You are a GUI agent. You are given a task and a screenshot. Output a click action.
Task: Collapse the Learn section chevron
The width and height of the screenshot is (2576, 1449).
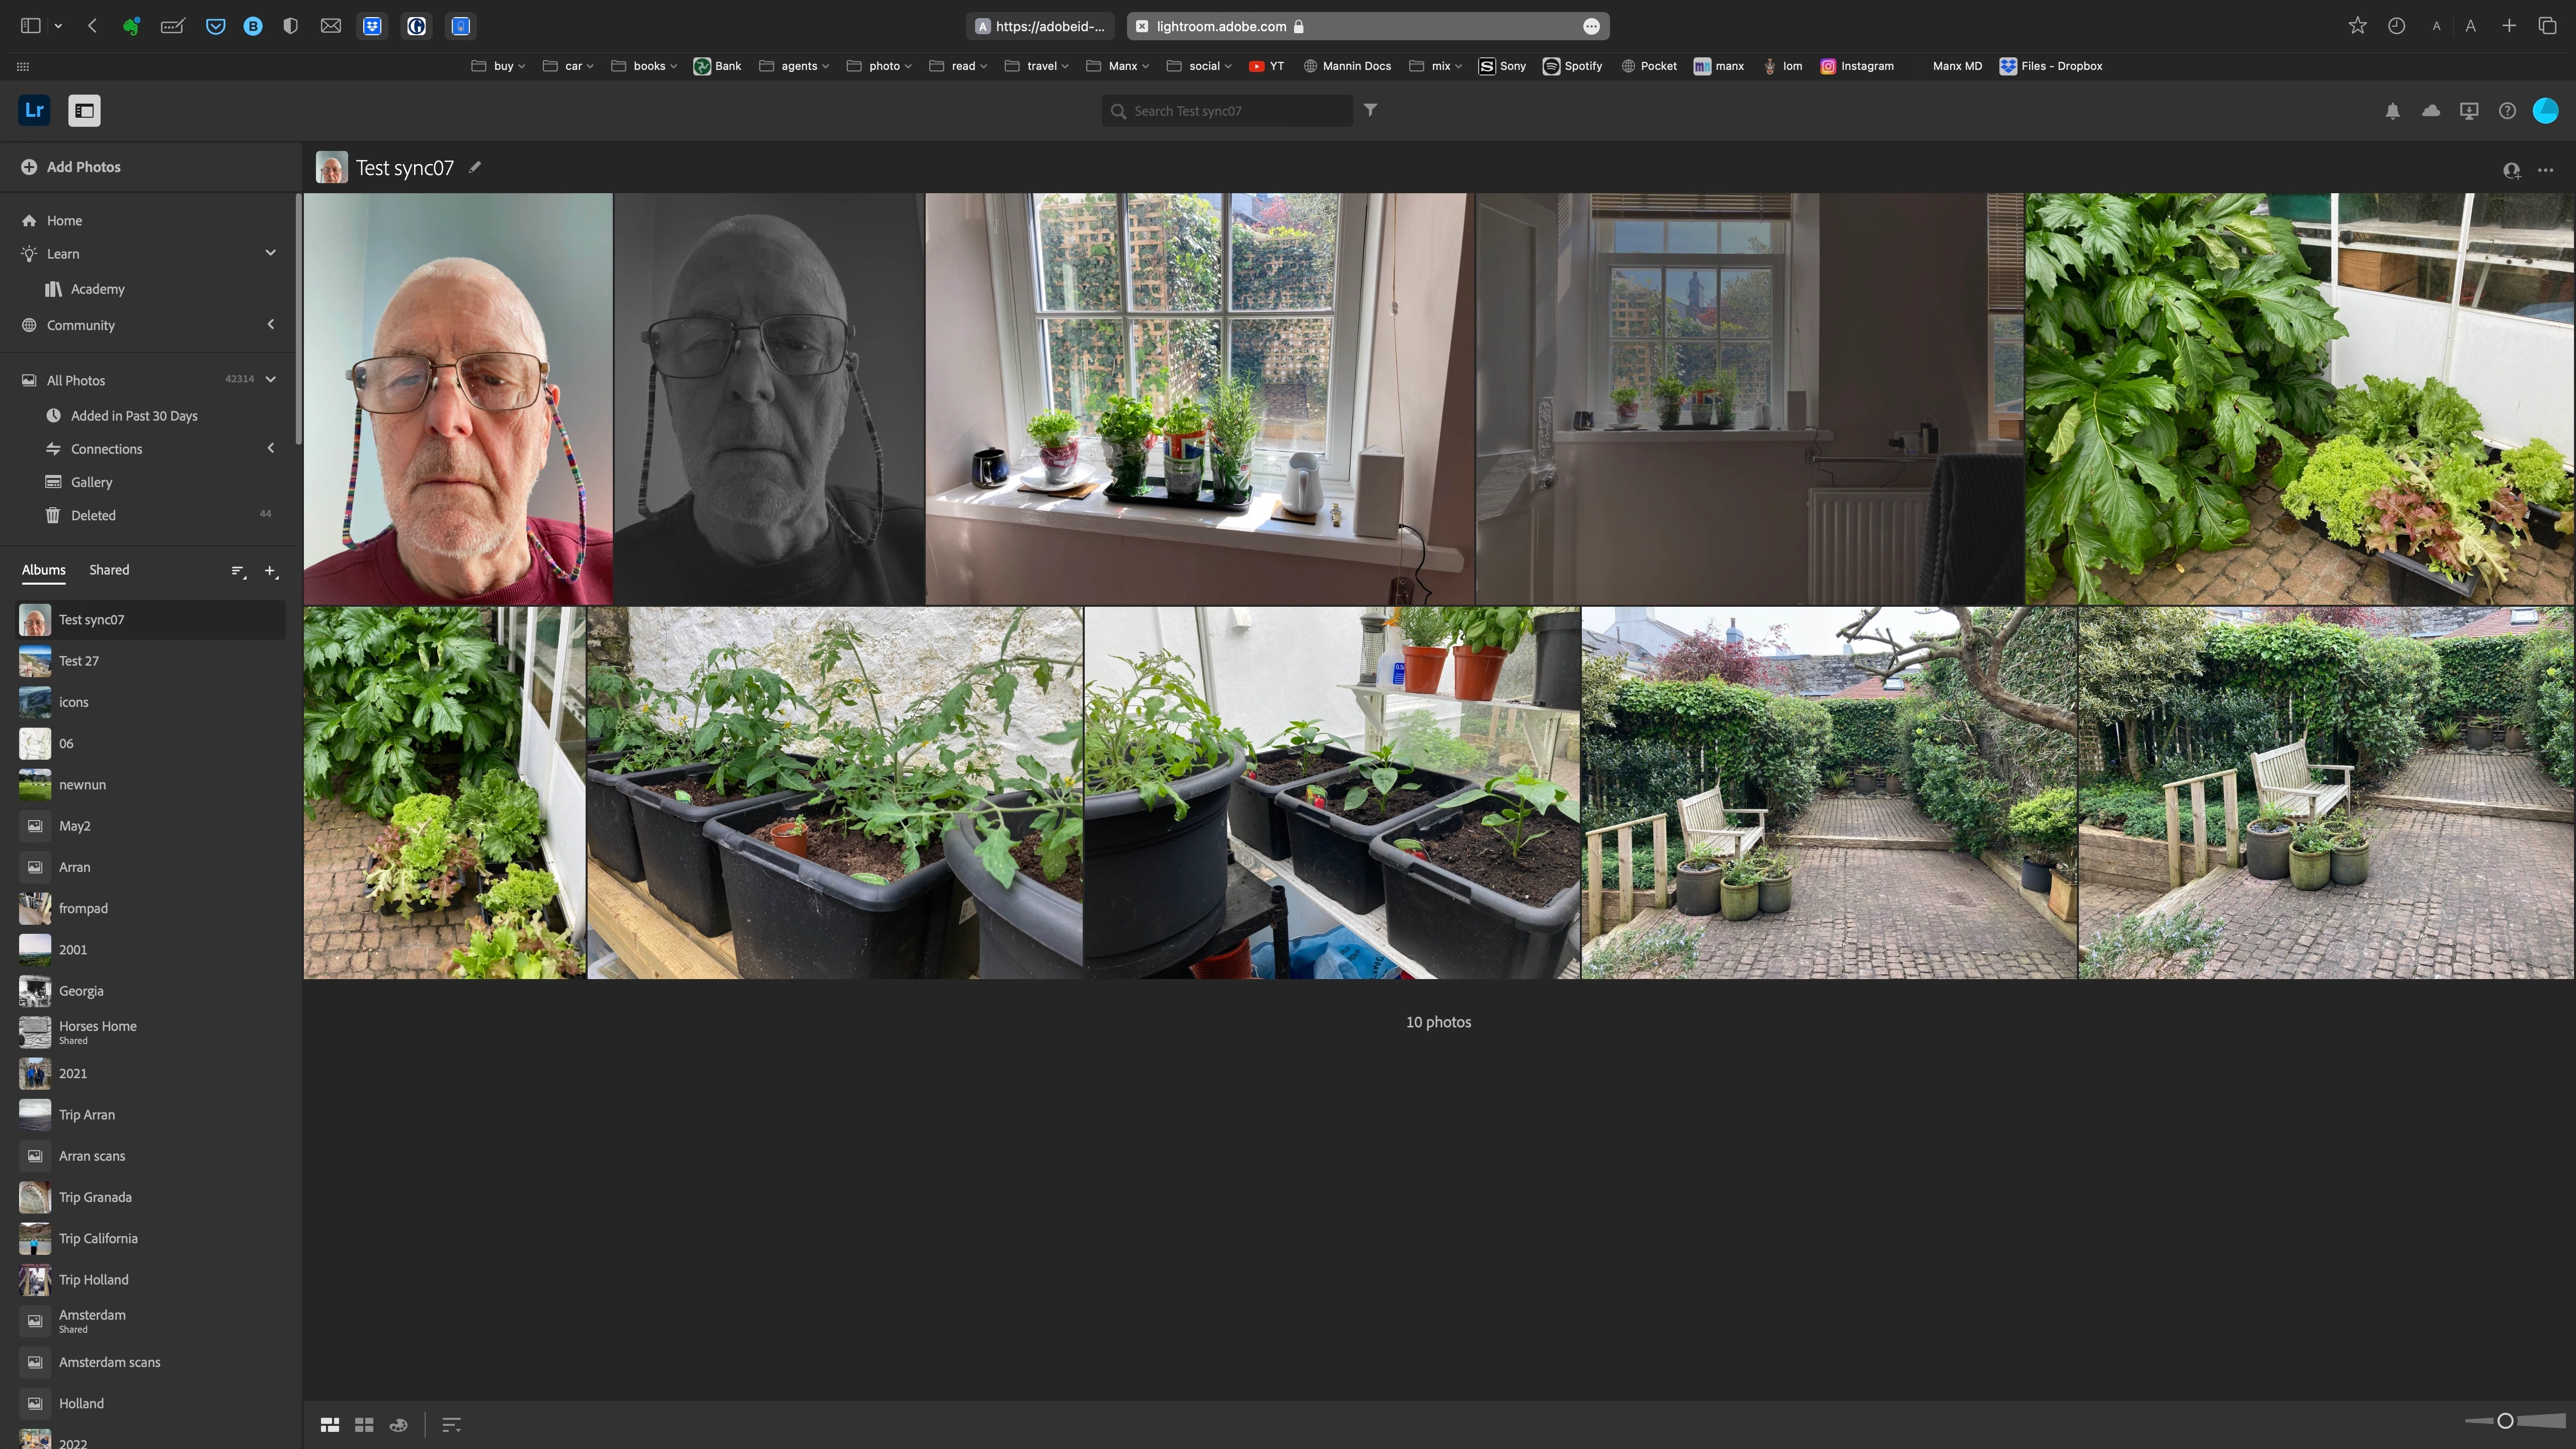(x=270, y=253)
